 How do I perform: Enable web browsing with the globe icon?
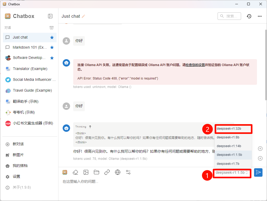click(x=118, y=172)
